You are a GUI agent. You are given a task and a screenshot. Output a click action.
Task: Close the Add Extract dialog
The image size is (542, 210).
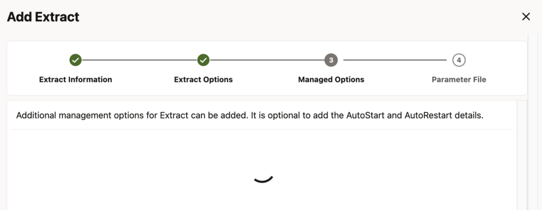526,16
